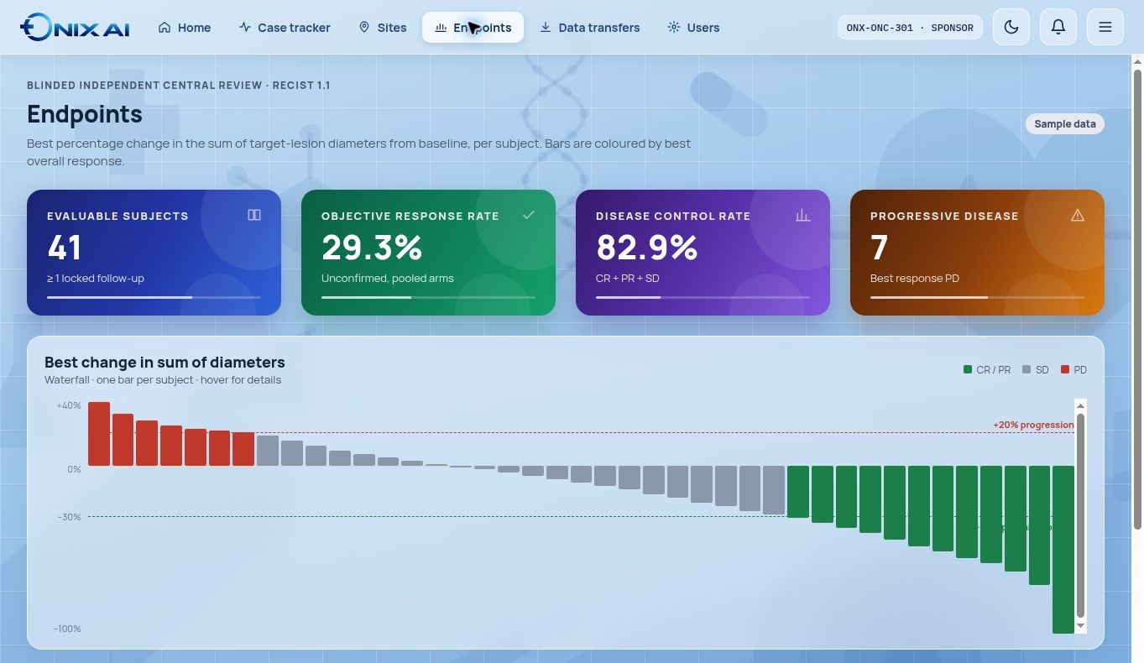Click the 'Best change in sum of diameters' heading
Viewport: 1144px width, 663px height.
click(x=165, y=362)
